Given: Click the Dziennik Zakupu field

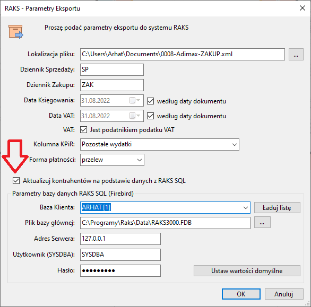Looking at the screenshot, I should (112, 85).
